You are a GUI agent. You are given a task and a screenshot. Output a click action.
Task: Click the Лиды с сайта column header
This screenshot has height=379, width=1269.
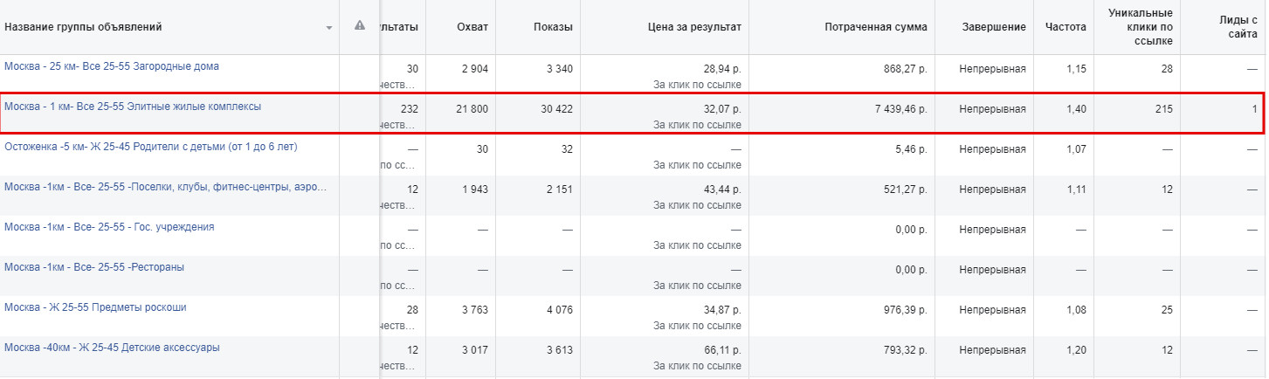coord(1238,27)
